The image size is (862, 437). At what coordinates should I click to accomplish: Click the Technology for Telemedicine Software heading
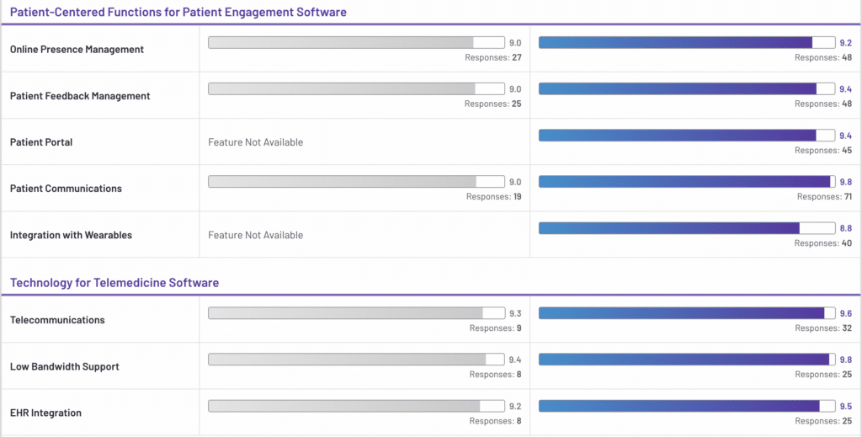114,283
